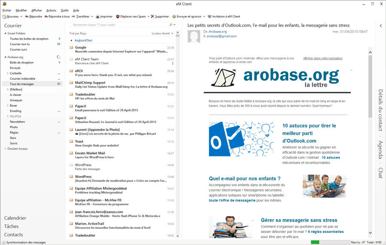Open the Nouveau dropdown arrow

[x=21, y=16]
